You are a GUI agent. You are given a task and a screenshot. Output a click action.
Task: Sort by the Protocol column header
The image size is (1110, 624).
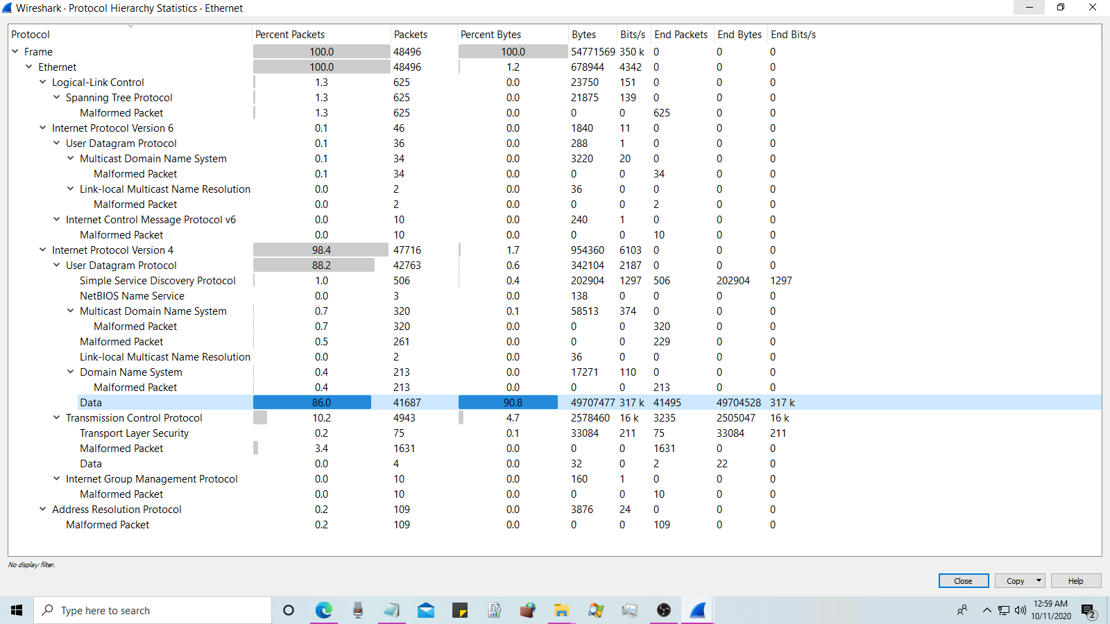(130, 35)
